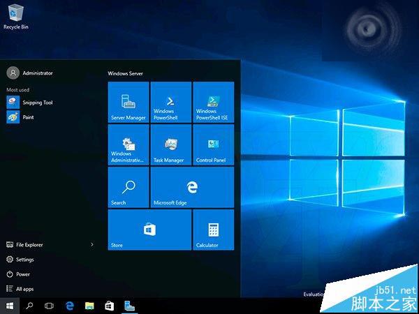Launch the Windows PowerShell tile
The width and height of the screenshot is (419, 314).
(171, 103)
